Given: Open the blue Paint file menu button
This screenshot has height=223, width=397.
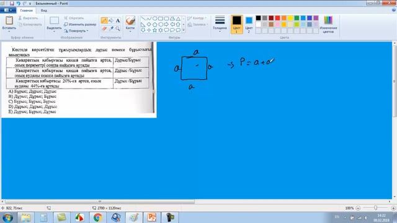Looking at the screenshot, I should [x=8, y=10].
